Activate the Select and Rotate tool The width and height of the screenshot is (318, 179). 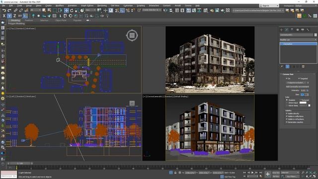72,10
